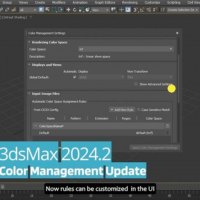The image size is (200, 200).
Task: Click the Use Pivot Point Center icon
Action: [x=113, y=10]
